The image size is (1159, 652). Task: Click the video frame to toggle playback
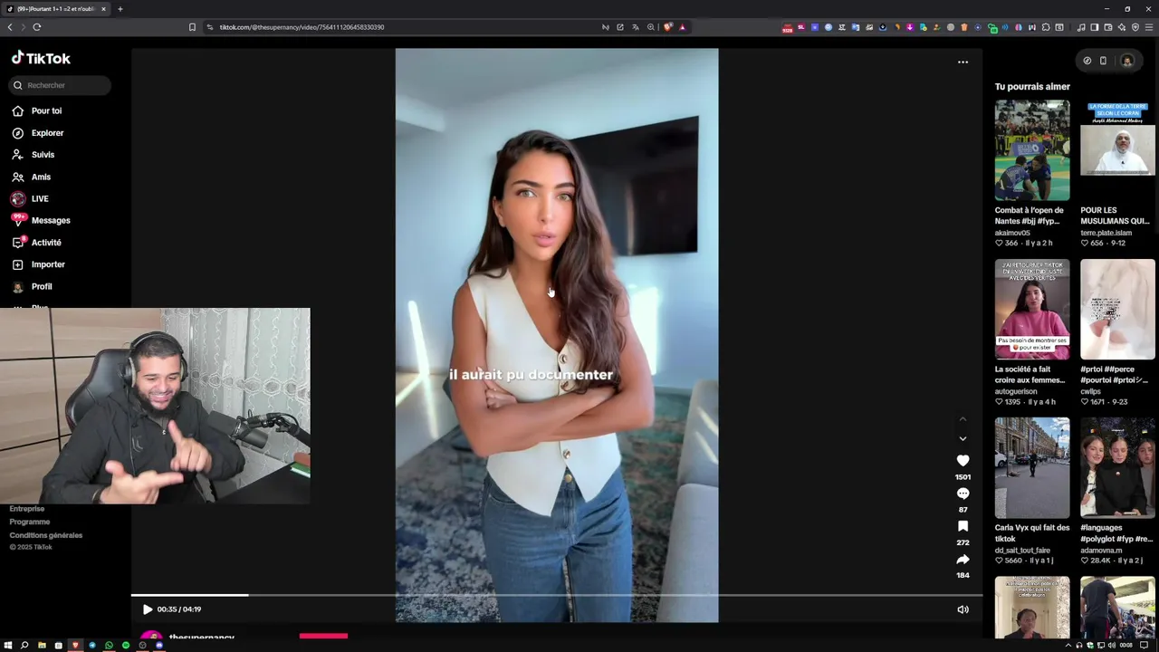click(x=557, y=335)
